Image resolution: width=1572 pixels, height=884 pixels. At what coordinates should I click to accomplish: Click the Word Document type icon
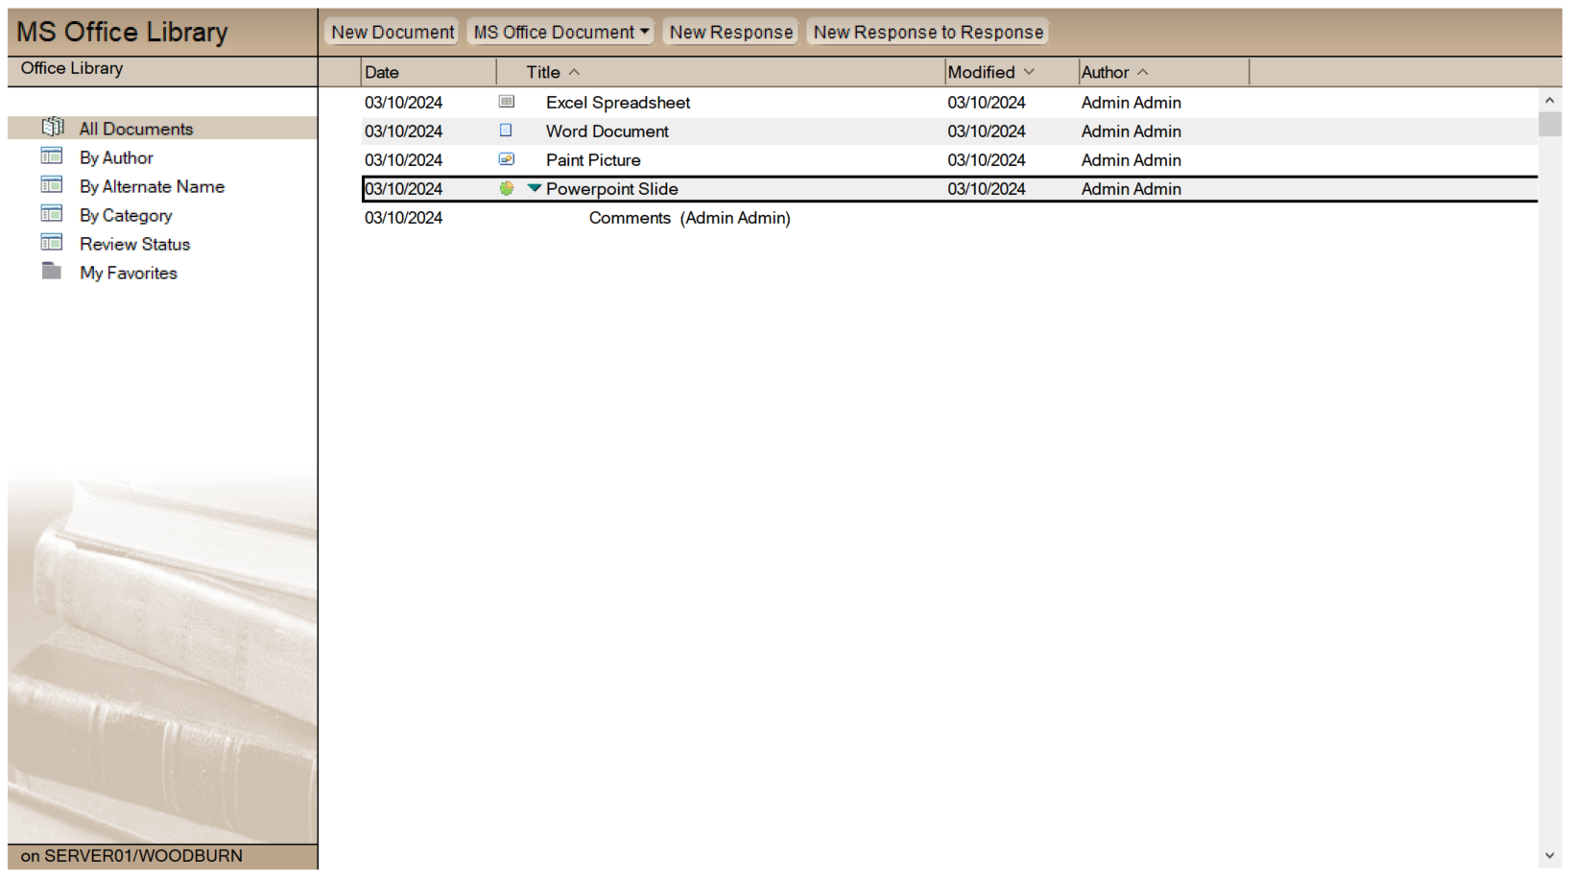(506, 131)
